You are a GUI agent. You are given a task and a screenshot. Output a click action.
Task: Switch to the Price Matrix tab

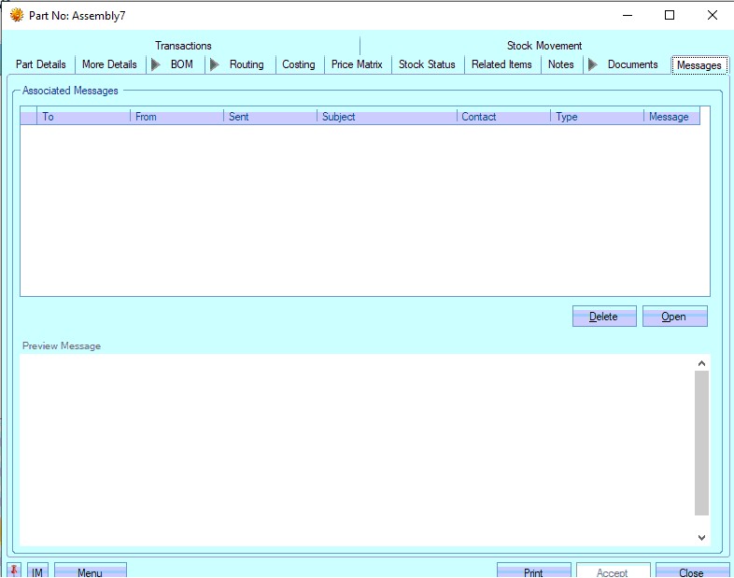[357, 64]
